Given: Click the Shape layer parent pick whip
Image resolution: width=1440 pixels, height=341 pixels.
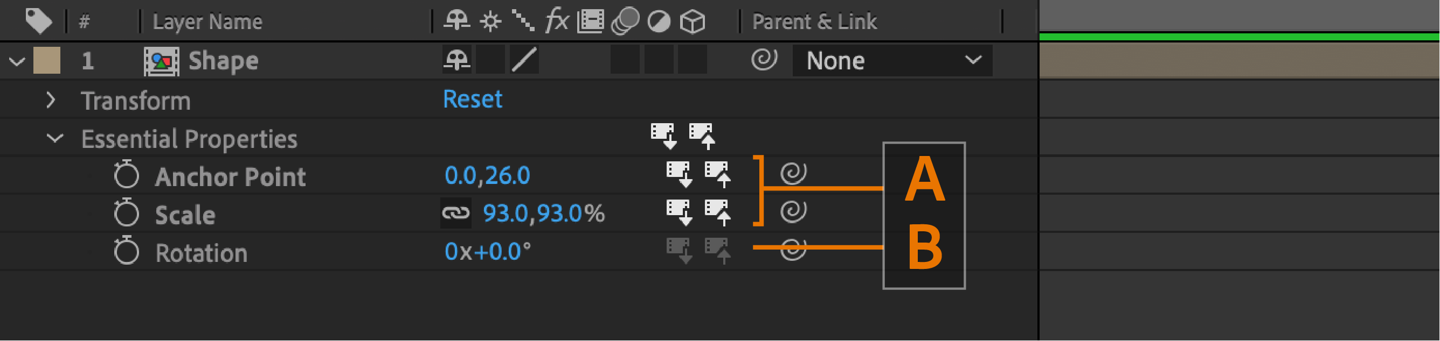Looking at the screenshot, I should [764, 60].
